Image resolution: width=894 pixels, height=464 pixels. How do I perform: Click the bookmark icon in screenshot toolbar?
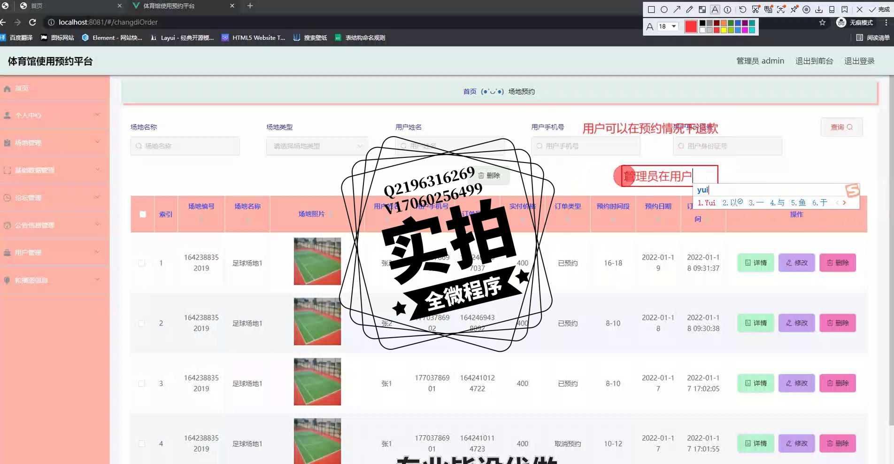[845, 9]
